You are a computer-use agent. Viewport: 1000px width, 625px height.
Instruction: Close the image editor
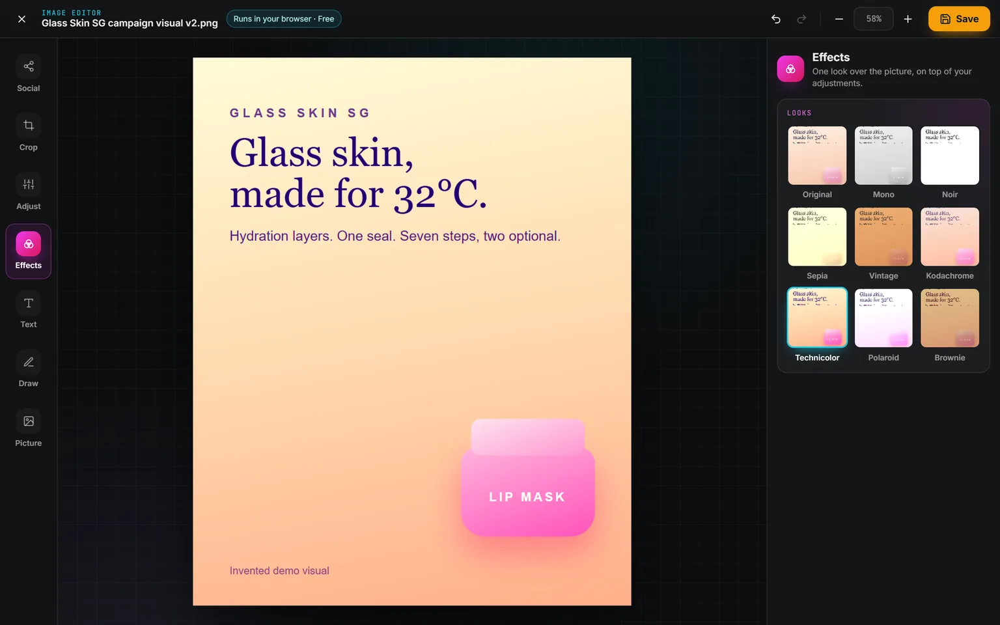pyautogui.click(x=21, y=19)
